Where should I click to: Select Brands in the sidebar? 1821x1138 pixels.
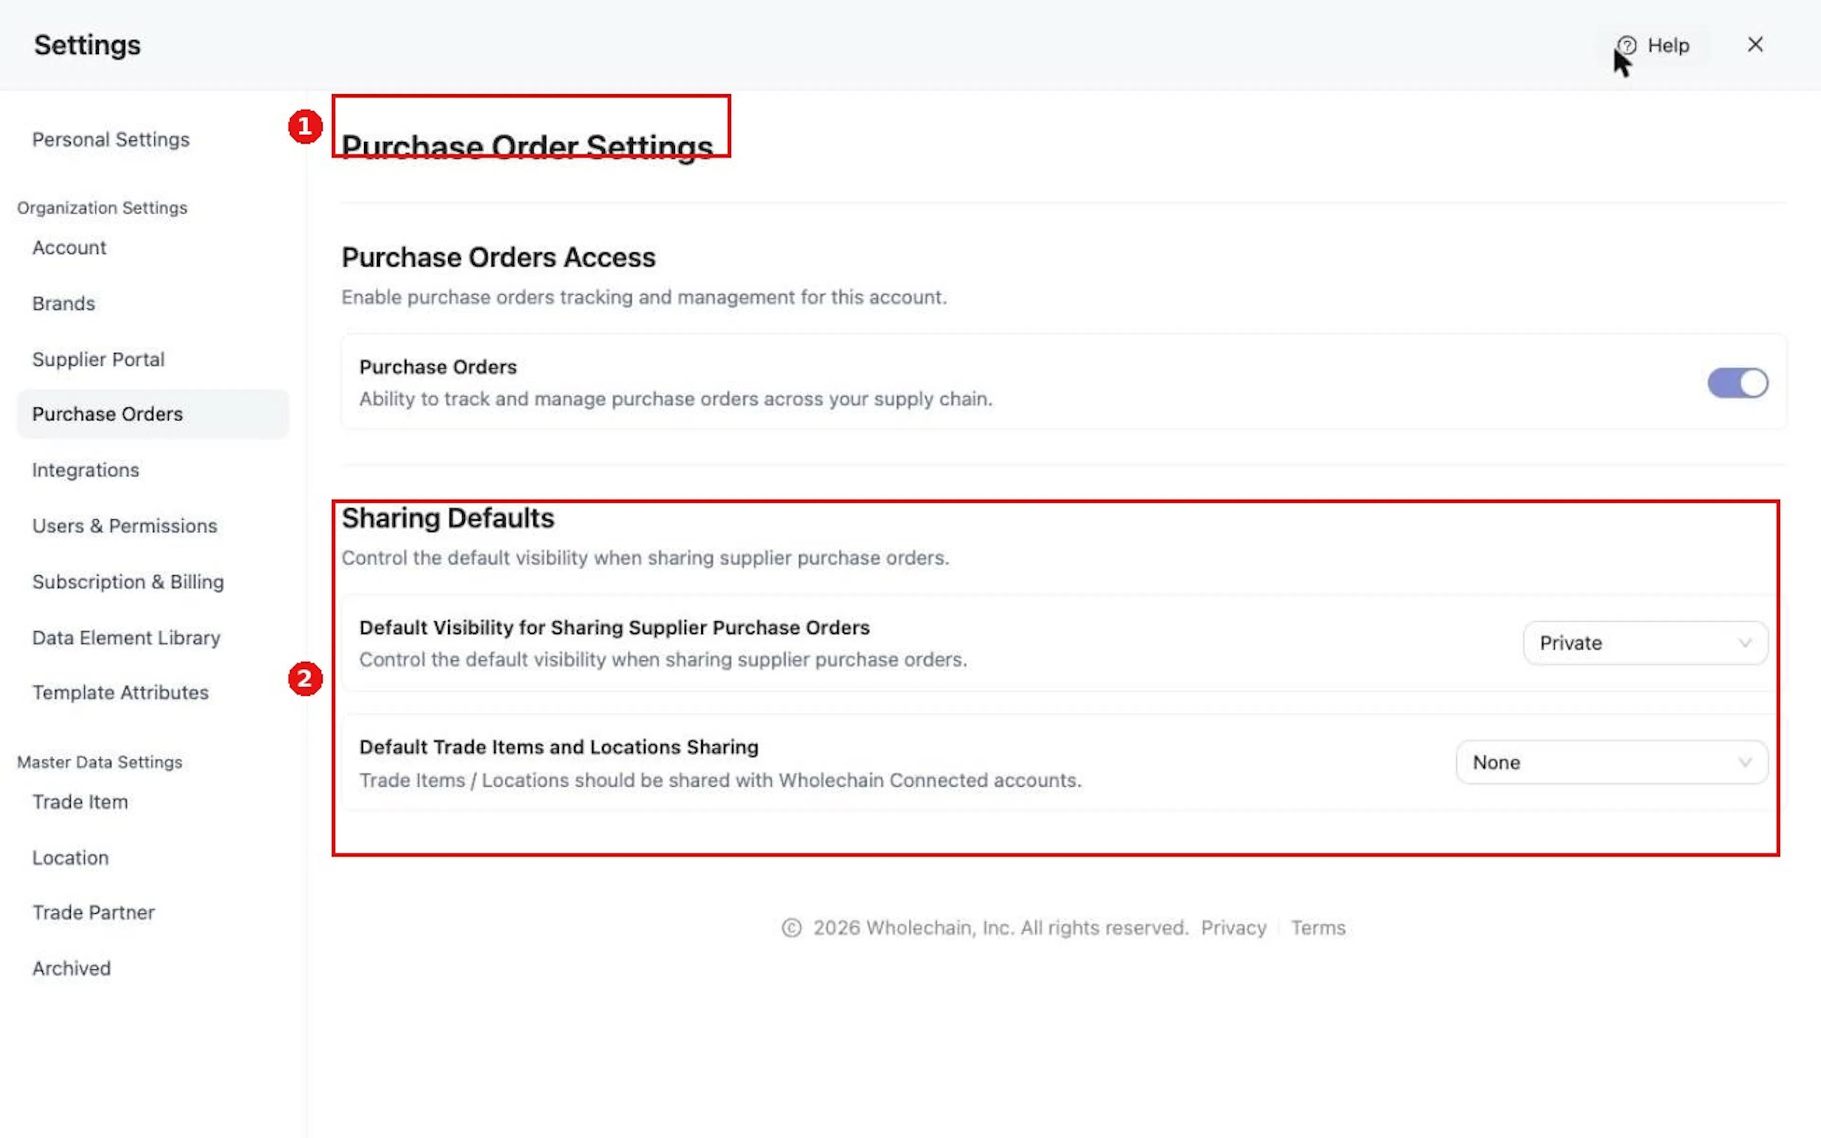tap(64, 303)
